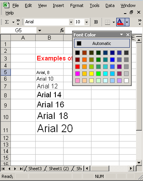Click the 'Arial 14' cell
This screenshot has height=181, width=143.
click(49, 95)
